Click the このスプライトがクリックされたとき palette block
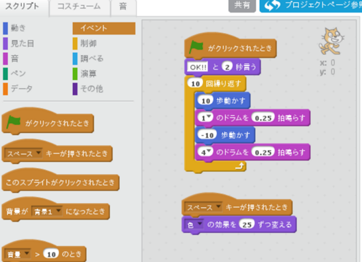The image size is (362, 262). click(60, 181)
